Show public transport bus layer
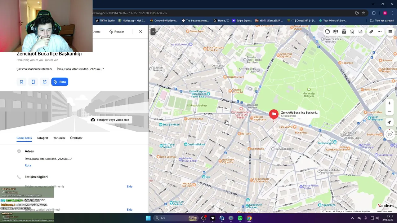Image resolution: width=397 pixels, height=223 pixels. coord(352,32)
